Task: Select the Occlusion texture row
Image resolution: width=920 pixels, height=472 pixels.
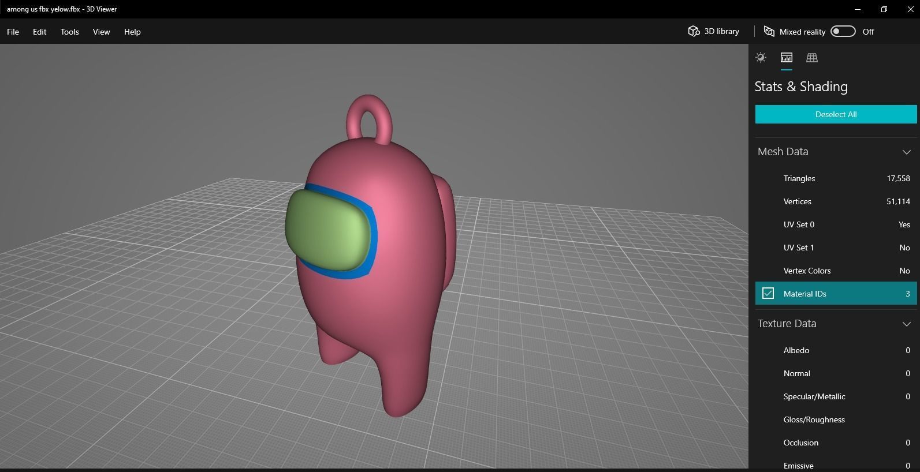Action: [836, 443]
